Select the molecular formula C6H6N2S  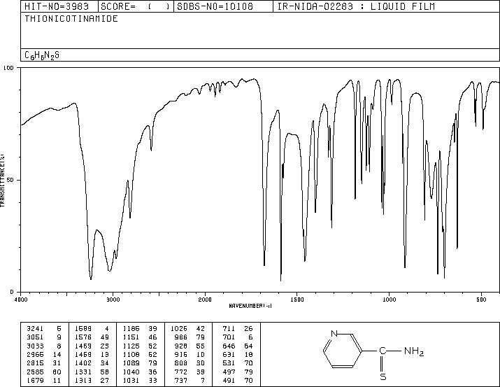(x=42, y=55)
